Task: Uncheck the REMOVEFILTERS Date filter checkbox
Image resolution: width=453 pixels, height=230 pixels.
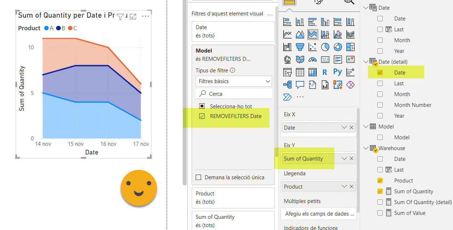Action: [202, 116]
